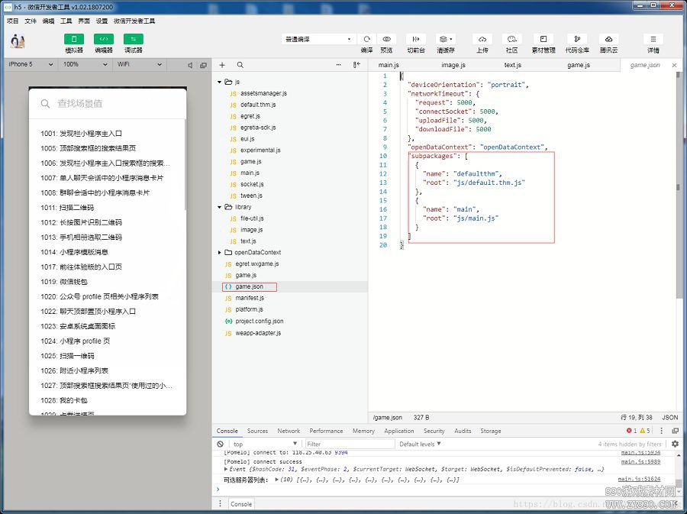Click the devtools dock side icon
The width and height of the screenshot is (687, 514).
[x=676, y=431]
